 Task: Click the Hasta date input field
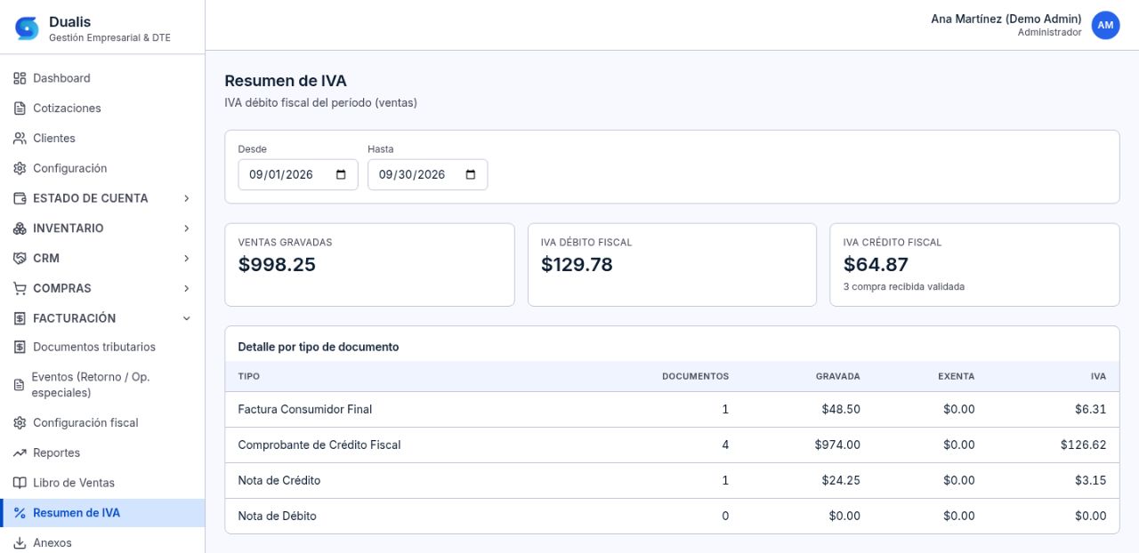428,174
